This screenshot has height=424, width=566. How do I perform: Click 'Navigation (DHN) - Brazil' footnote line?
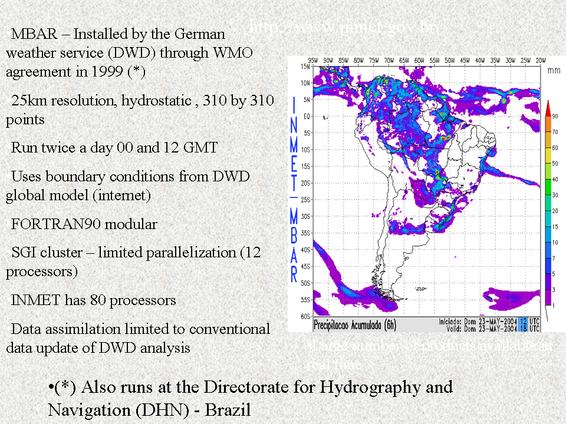pos(149,410)
